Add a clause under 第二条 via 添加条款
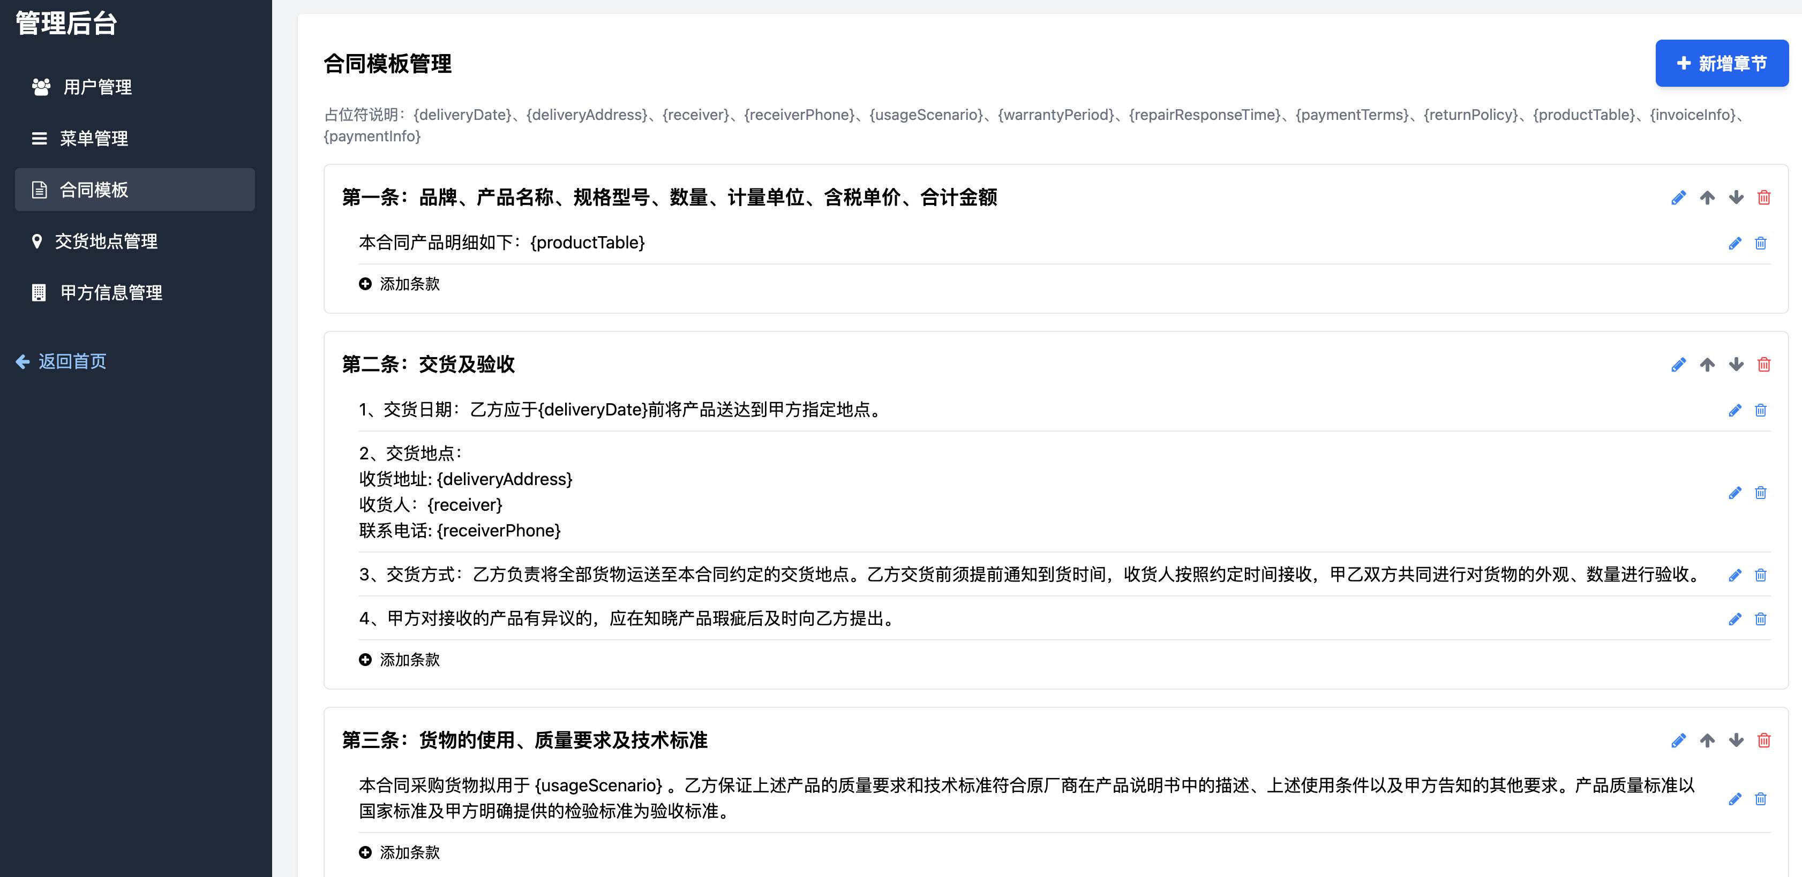 tap(400, 660)
